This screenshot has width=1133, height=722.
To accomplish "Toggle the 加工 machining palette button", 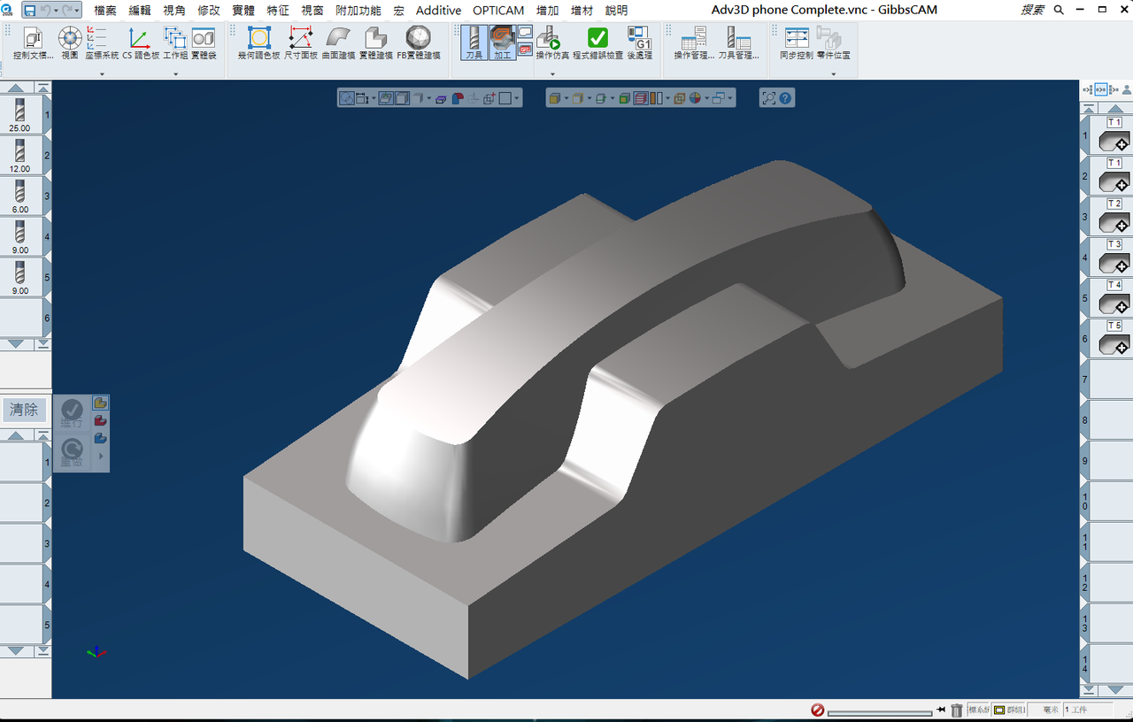I will 503,42.
